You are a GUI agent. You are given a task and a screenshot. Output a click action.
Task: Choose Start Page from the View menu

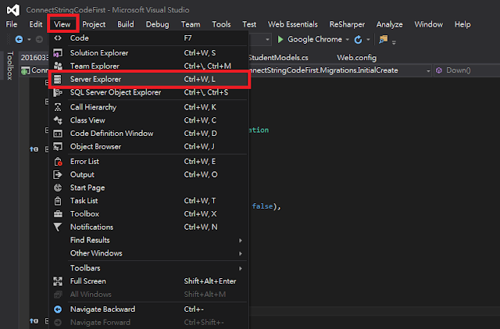[x=149, y=188]
